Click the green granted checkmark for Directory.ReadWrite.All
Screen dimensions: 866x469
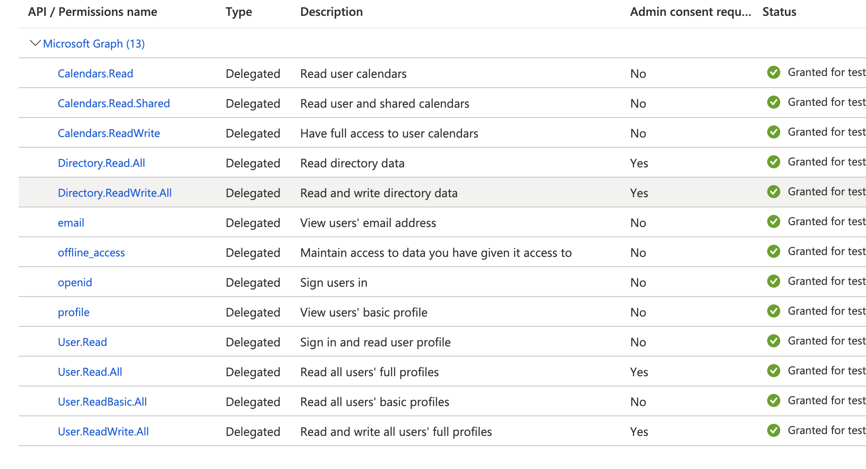coord(774,192)
